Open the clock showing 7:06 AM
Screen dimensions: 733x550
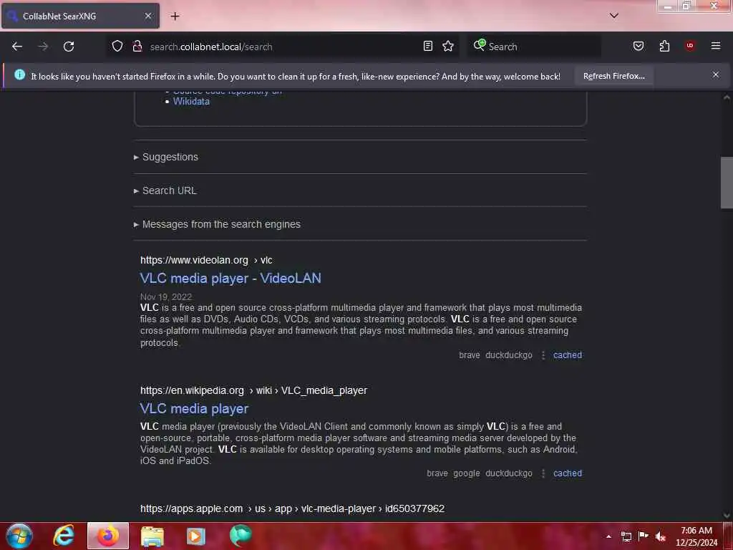click(696, 536)
